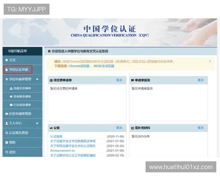Click the comment icon beside 申请单留言
The height and width of the screenshot is (176, 220).
point(132,80)
